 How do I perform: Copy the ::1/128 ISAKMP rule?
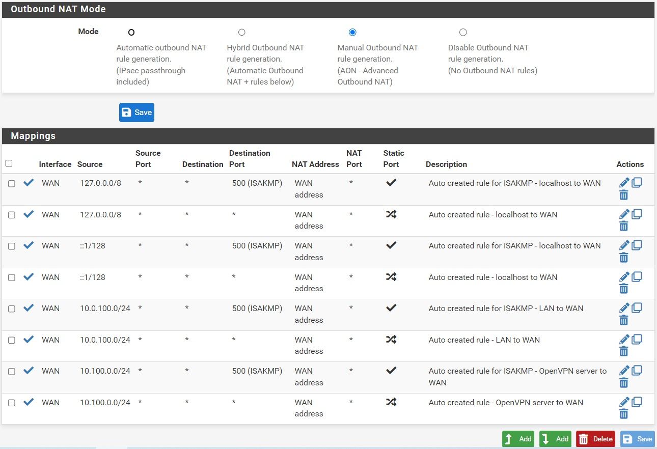coord(637,245)
